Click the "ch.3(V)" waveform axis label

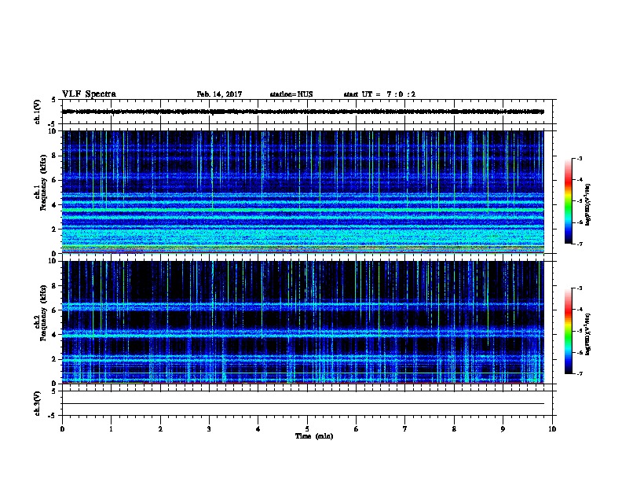click(x=37, y=403)
